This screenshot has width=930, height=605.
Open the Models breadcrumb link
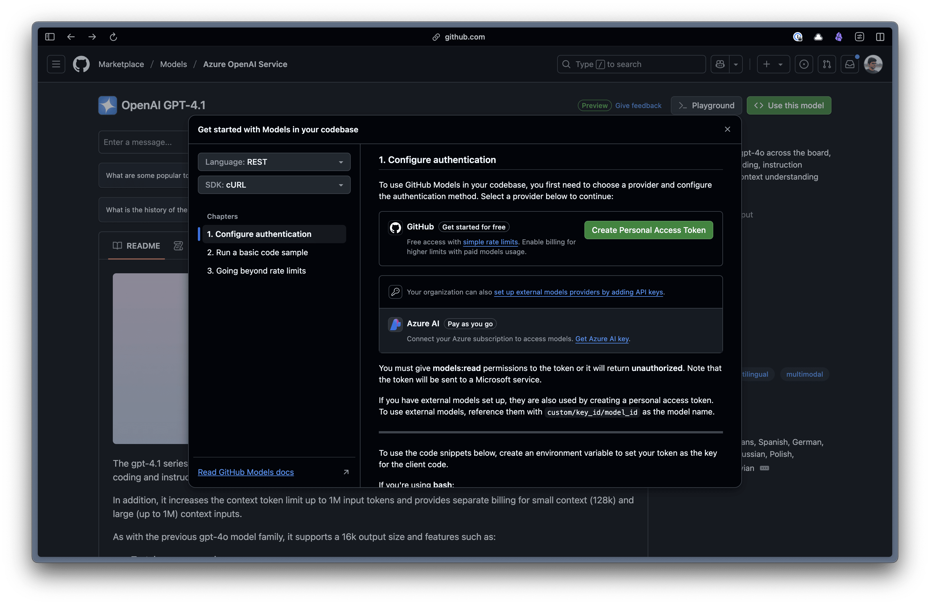coord(174,64)
